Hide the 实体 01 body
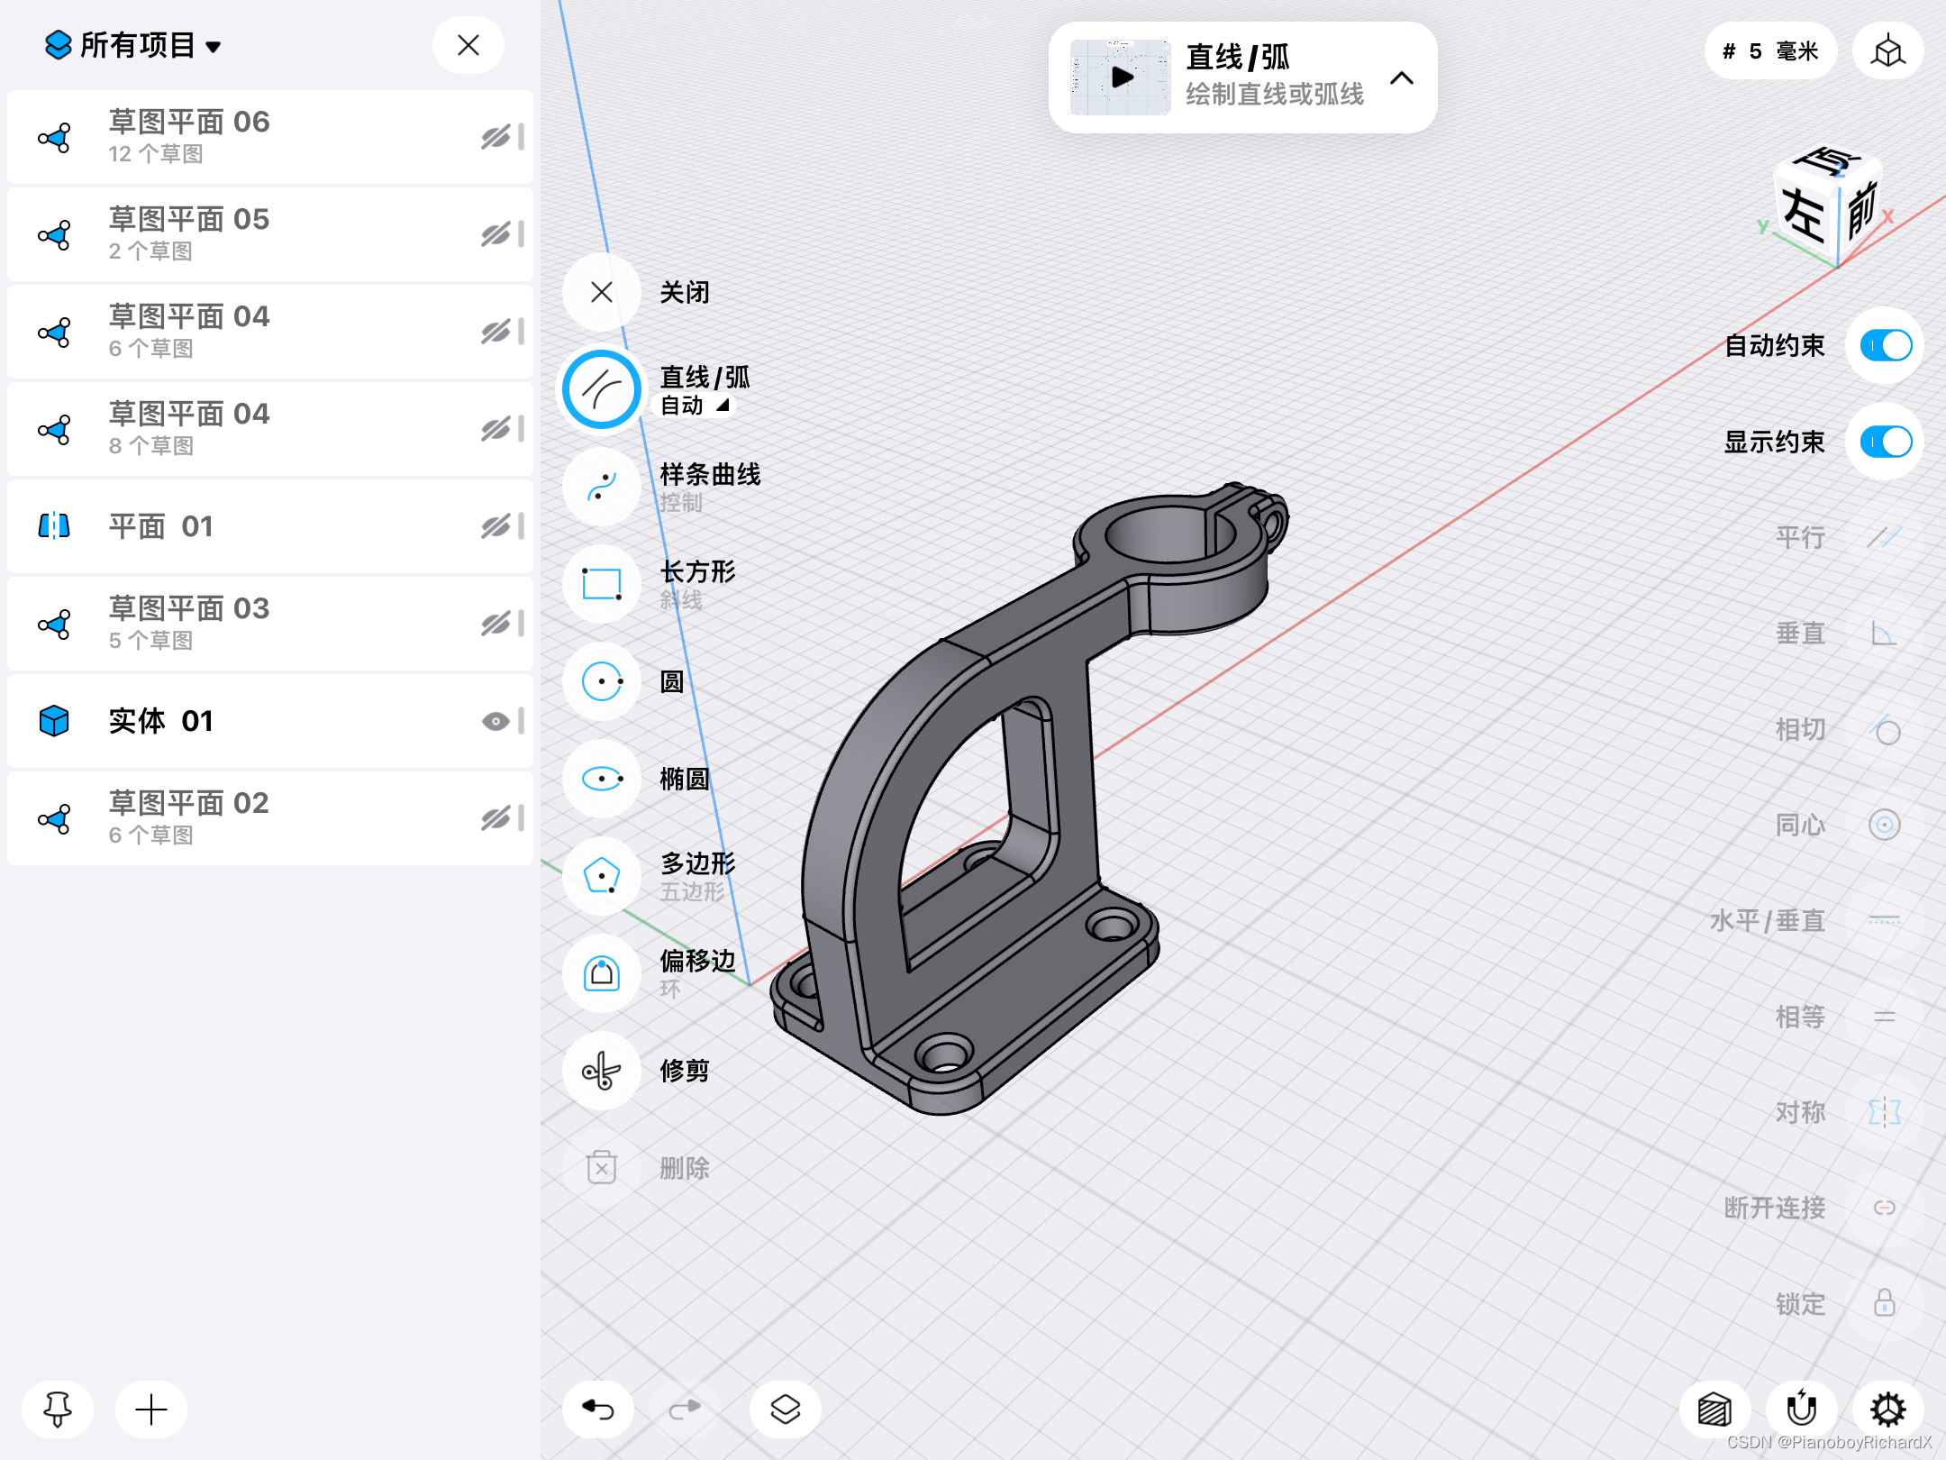Viewport: 1946px width, 1460px height. [495, 721]
